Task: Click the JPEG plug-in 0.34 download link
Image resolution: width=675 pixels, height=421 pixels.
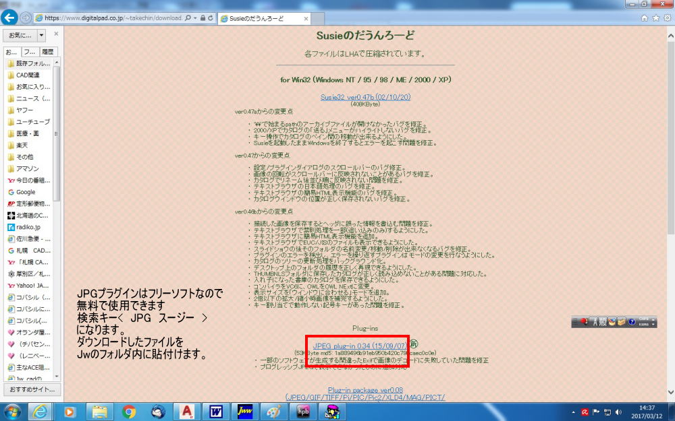Action: (x=360, y=346)
